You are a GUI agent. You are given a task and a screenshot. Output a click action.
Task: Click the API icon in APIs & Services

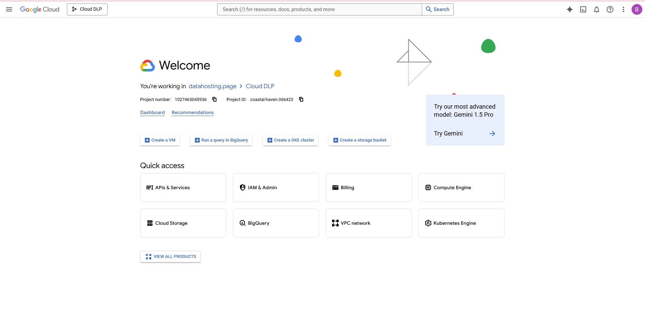point(150,188)
